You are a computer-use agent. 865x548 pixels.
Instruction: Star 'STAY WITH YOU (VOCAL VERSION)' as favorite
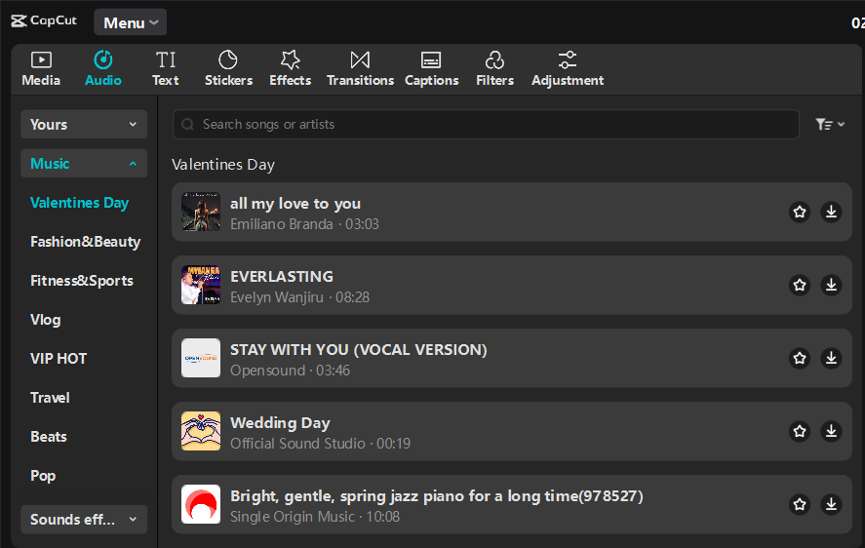tap(800, 358)
